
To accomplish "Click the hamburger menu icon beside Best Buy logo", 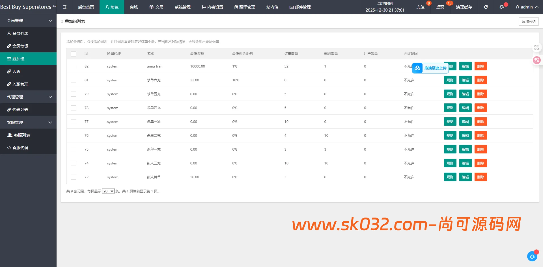I will tap(64, 7).
